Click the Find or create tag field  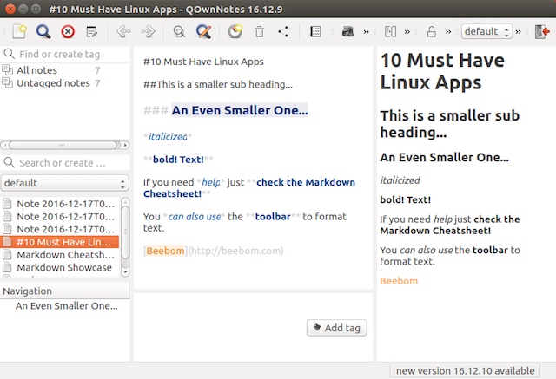65,54
